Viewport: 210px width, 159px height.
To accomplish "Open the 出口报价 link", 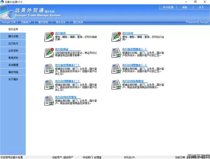I will tap(61, 33).
